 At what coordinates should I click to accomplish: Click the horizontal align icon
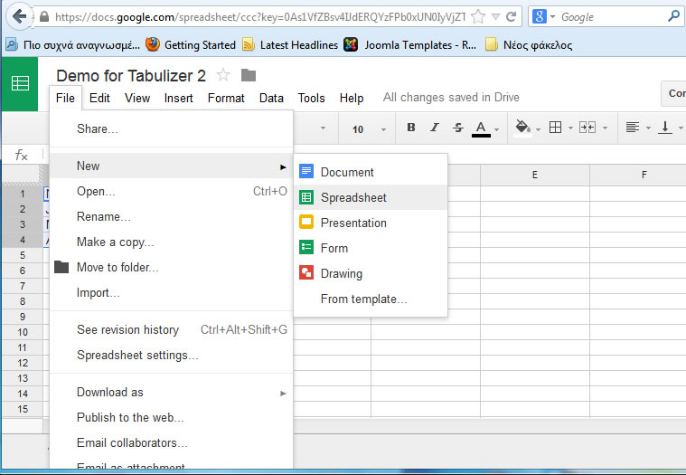(x=633, y=128)
